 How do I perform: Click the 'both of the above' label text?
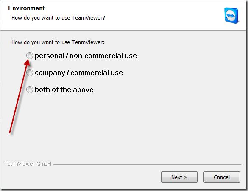[x=64, y=90]
